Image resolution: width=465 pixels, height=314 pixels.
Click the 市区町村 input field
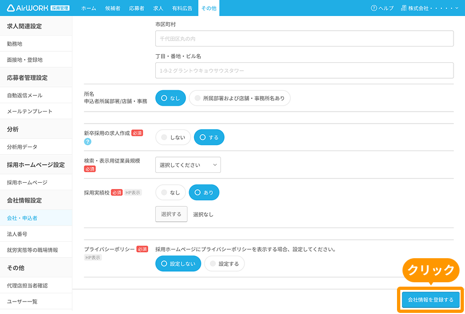(304, 38)
